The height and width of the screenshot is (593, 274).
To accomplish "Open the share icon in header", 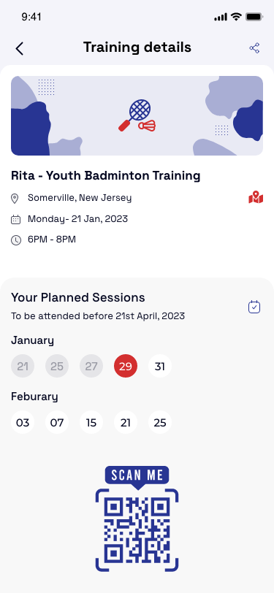I will (254, 48).
